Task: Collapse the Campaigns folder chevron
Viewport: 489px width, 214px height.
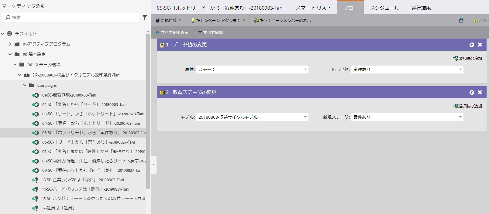Action: click(x=25, y=85)
